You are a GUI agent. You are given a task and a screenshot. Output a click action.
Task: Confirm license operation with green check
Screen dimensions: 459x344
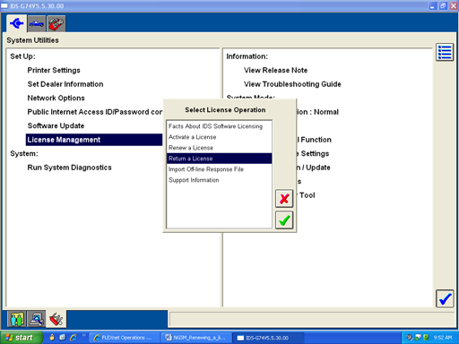point(284,220)
